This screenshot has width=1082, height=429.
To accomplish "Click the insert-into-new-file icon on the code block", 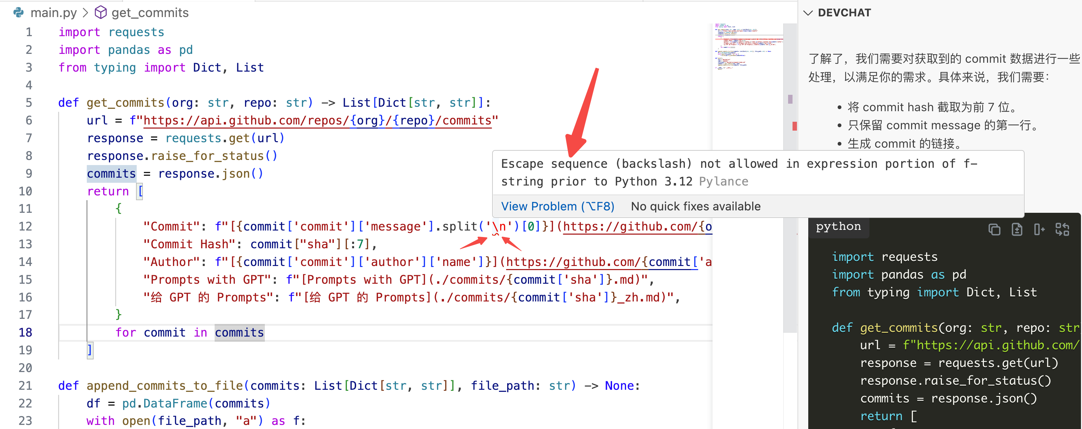I will (x=1017, y=230).
